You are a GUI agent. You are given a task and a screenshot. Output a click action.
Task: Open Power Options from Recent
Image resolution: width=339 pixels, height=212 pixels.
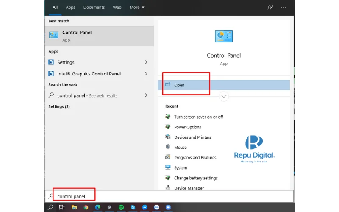point(188,127)
